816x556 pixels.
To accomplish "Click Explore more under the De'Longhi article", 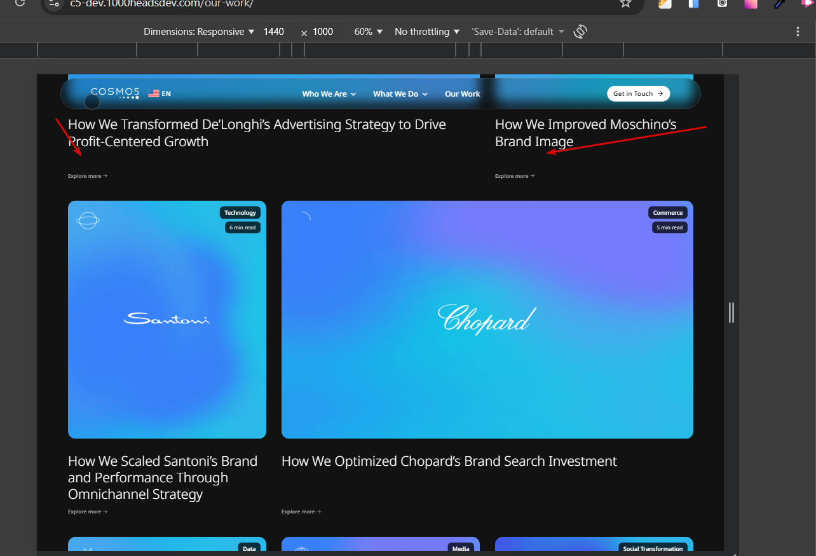I will click(88, 176).
